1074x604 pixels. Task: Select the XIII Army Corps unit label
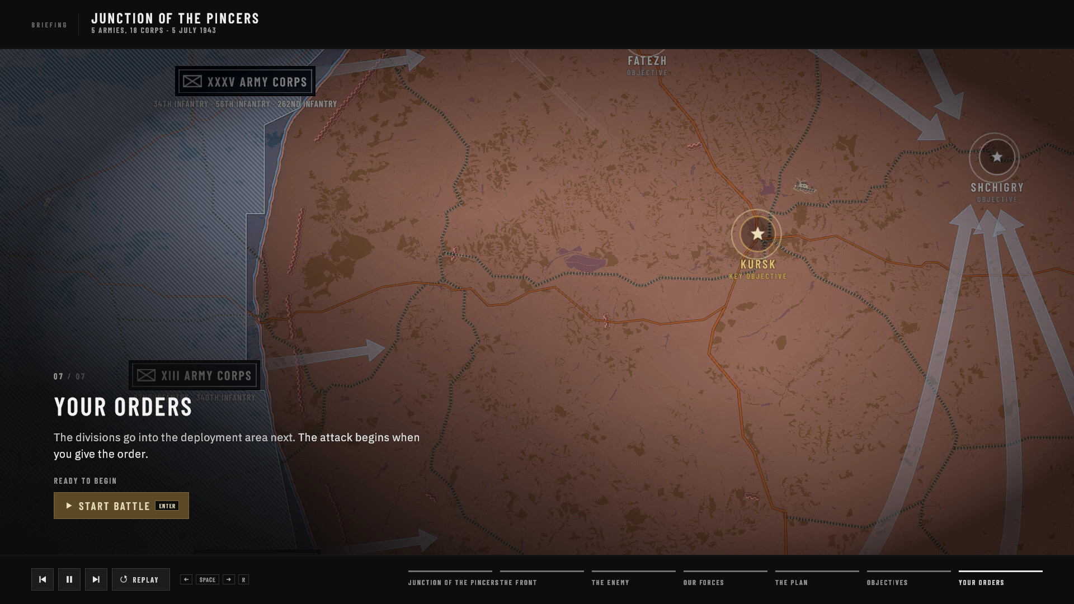195,375
